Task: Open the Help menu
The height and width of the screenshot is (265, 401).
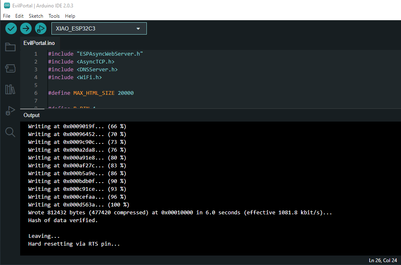Action: point(70,16)
